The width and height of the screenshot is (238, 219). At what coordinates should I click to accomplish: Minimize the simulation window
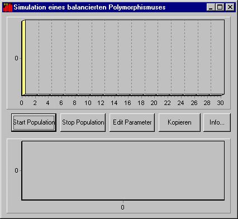(211, 7)
